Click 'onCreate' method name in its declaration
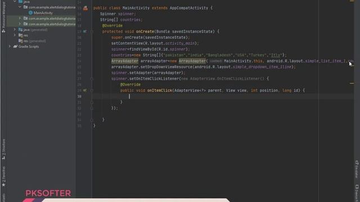Viewport: 360px width, 202px height. coord(145,31)
